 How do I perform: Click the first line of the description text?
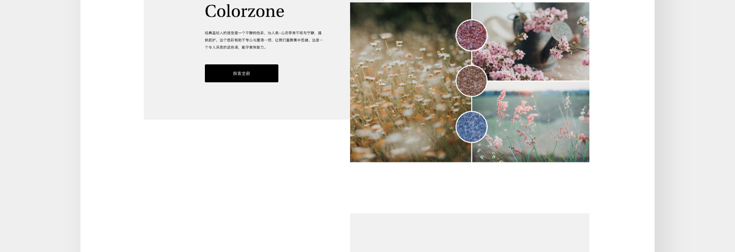[263, 33]
